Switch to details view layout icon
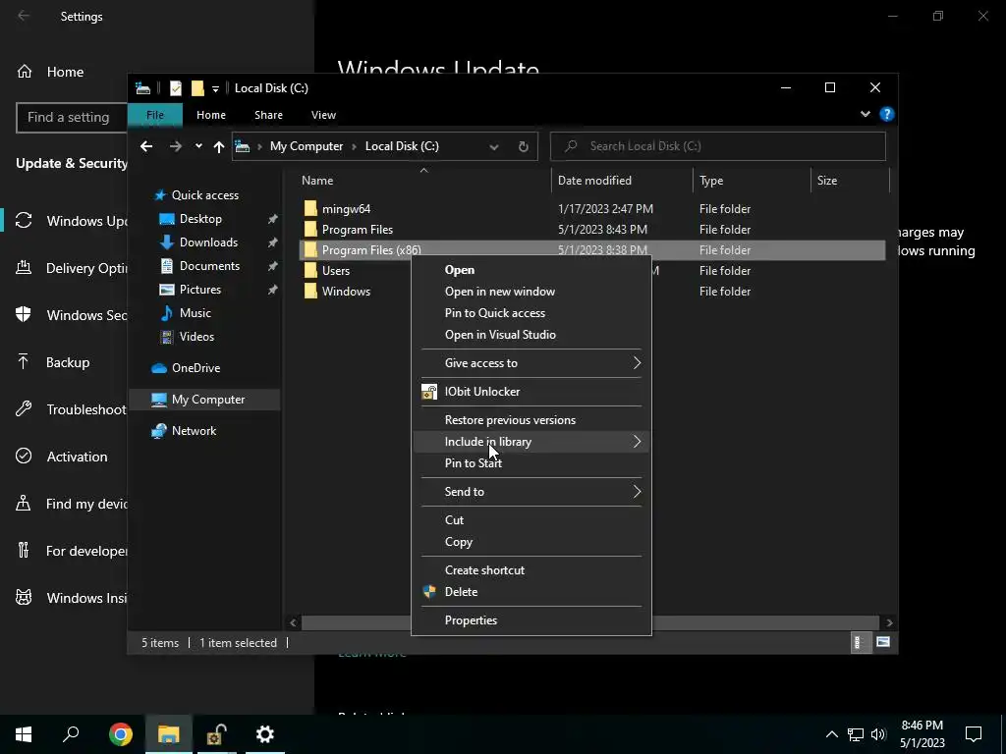 click(x=860, y=642)
